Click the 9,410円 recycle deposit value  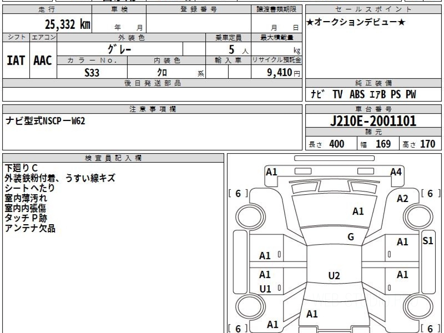pos(284,73)
